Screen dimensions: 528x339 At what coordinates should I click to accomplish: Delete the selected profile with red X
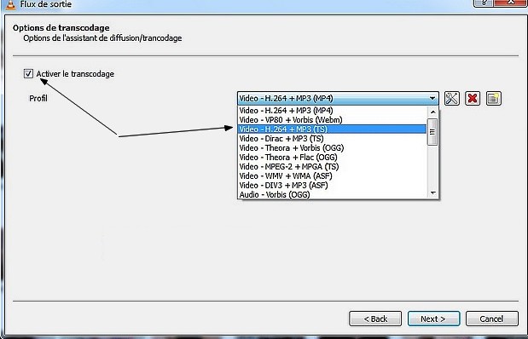(473, 99)
